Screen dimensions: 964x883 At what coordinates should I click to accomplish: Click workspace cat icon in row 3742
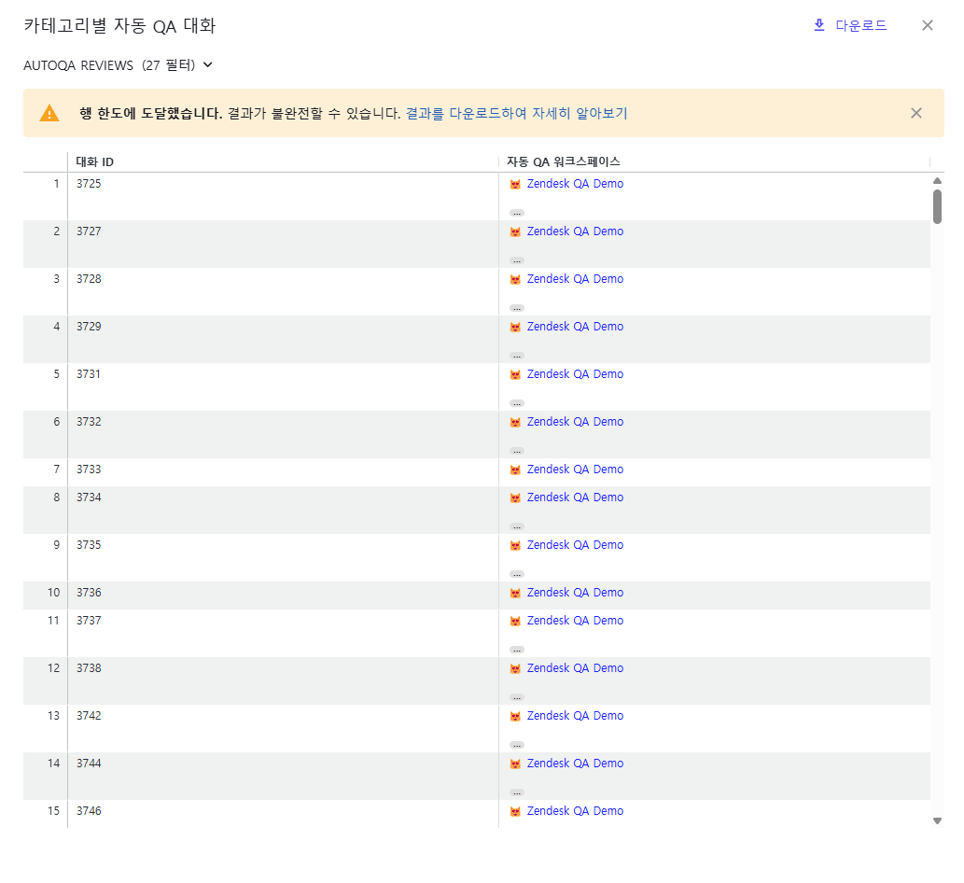pos(515,716)
